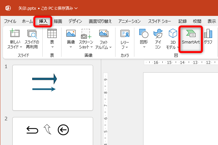
Task: Click the Cameo (レリーフ) camera icon
Action: [x=125, y=33]
